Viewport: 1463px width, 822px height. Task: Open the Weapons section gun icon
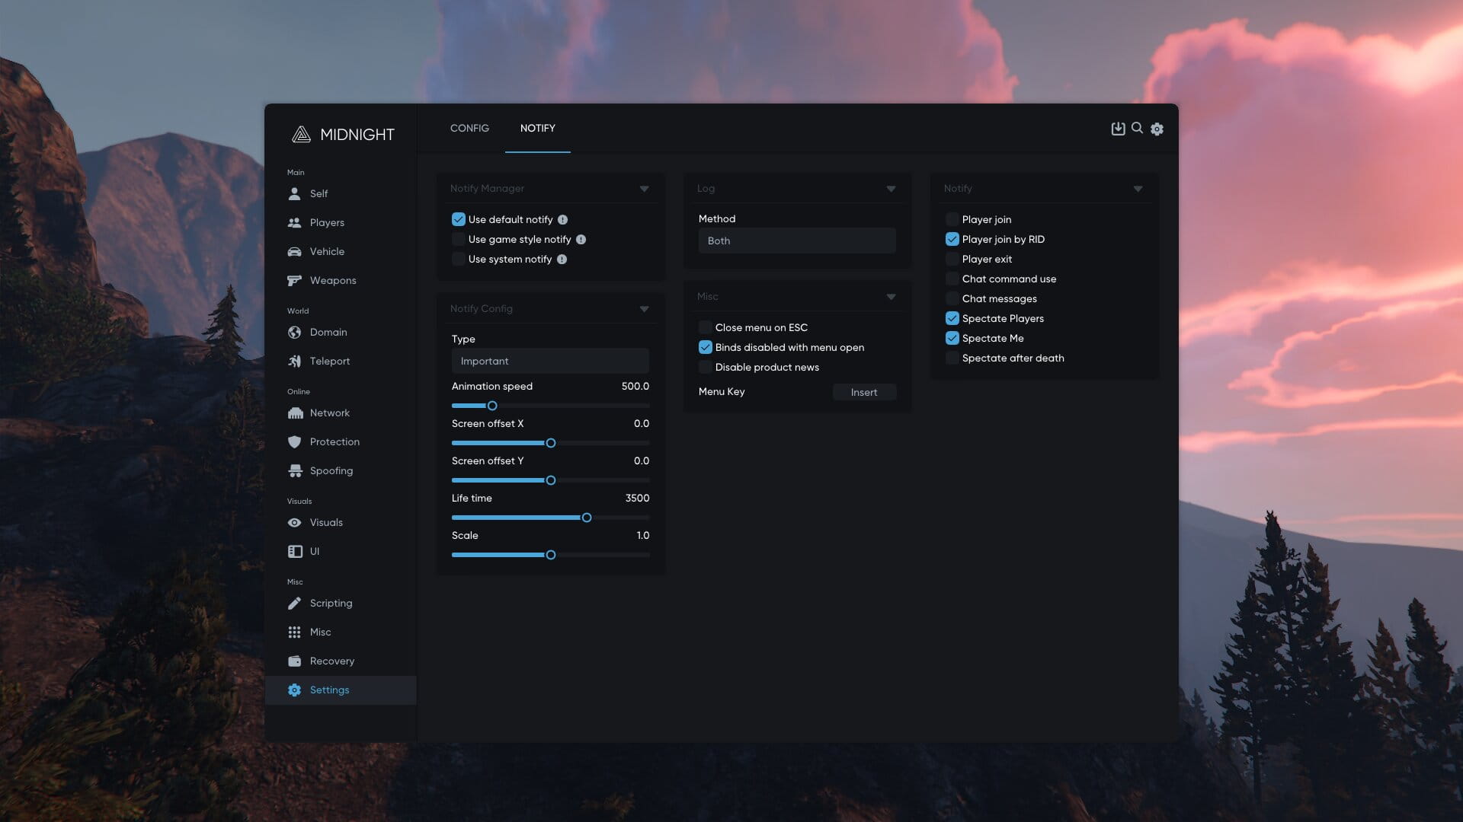tap(294, 281)
